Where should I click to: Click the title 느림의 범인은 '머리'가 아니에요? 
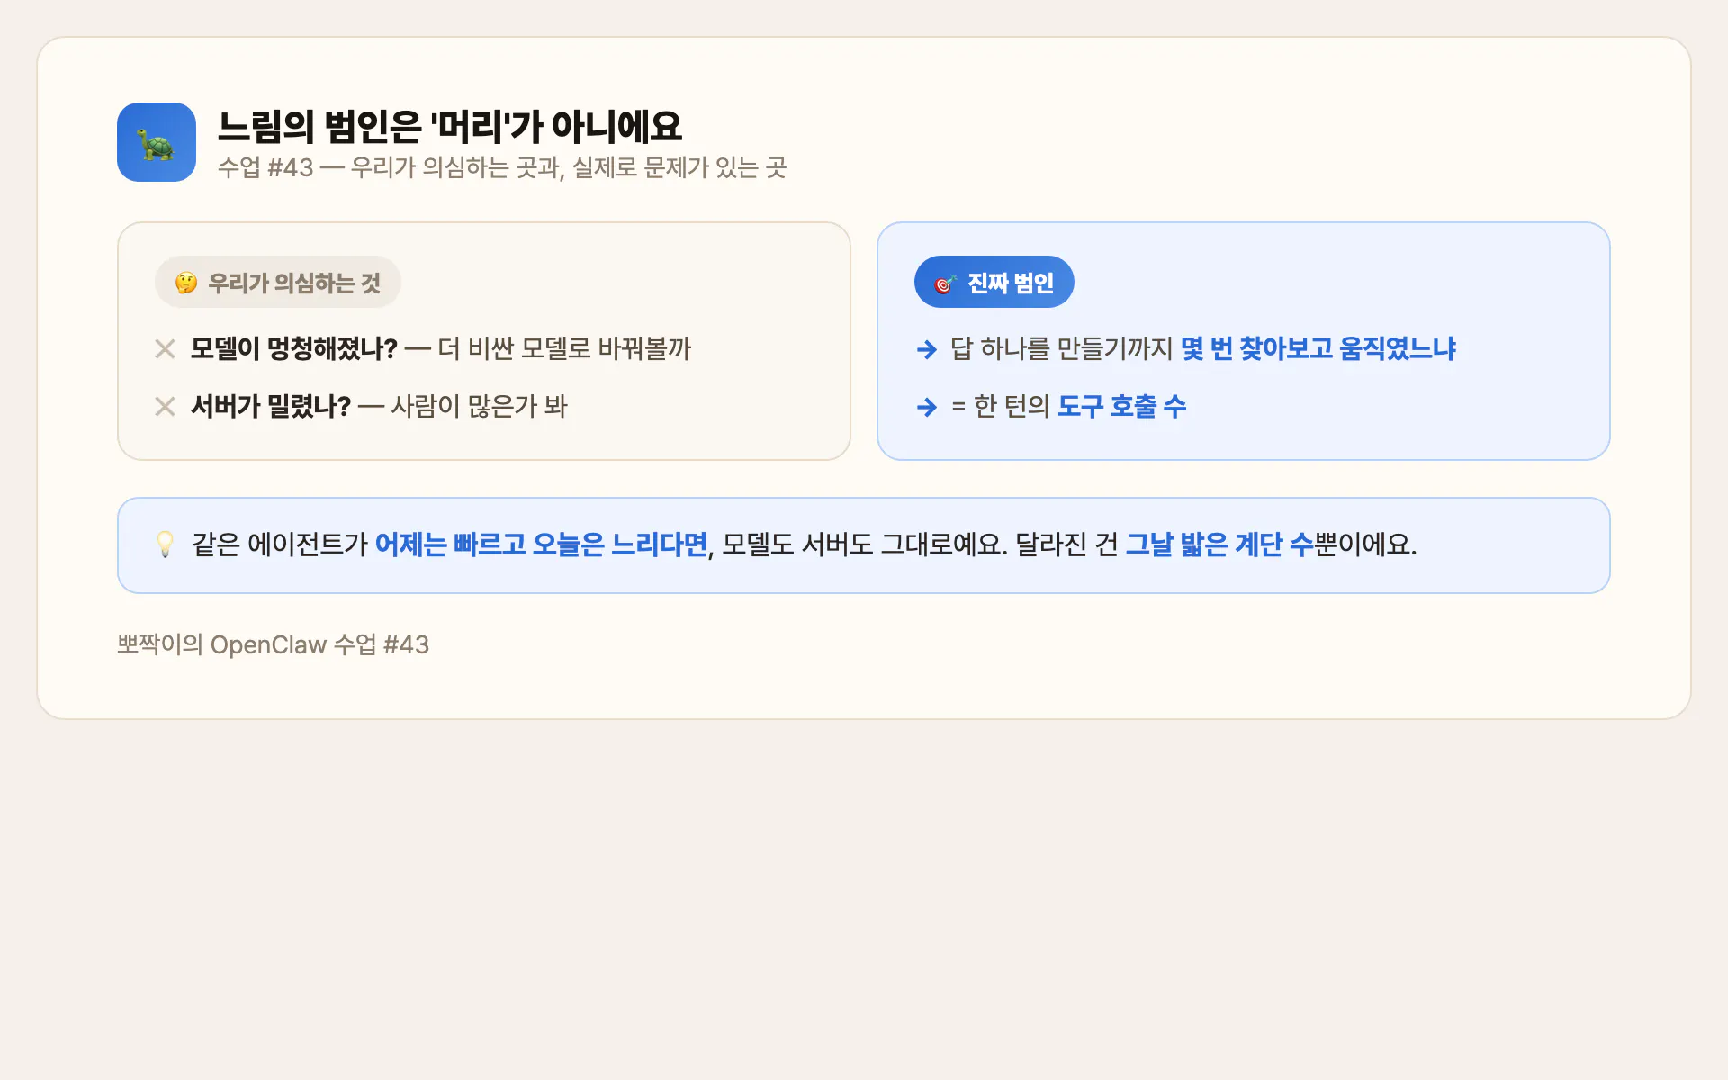[450, 126]
